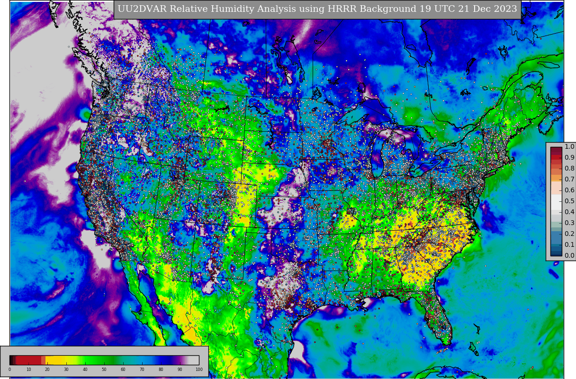Pick the orange segment on right colorbar
576x379 pixels.
point(556,179)
